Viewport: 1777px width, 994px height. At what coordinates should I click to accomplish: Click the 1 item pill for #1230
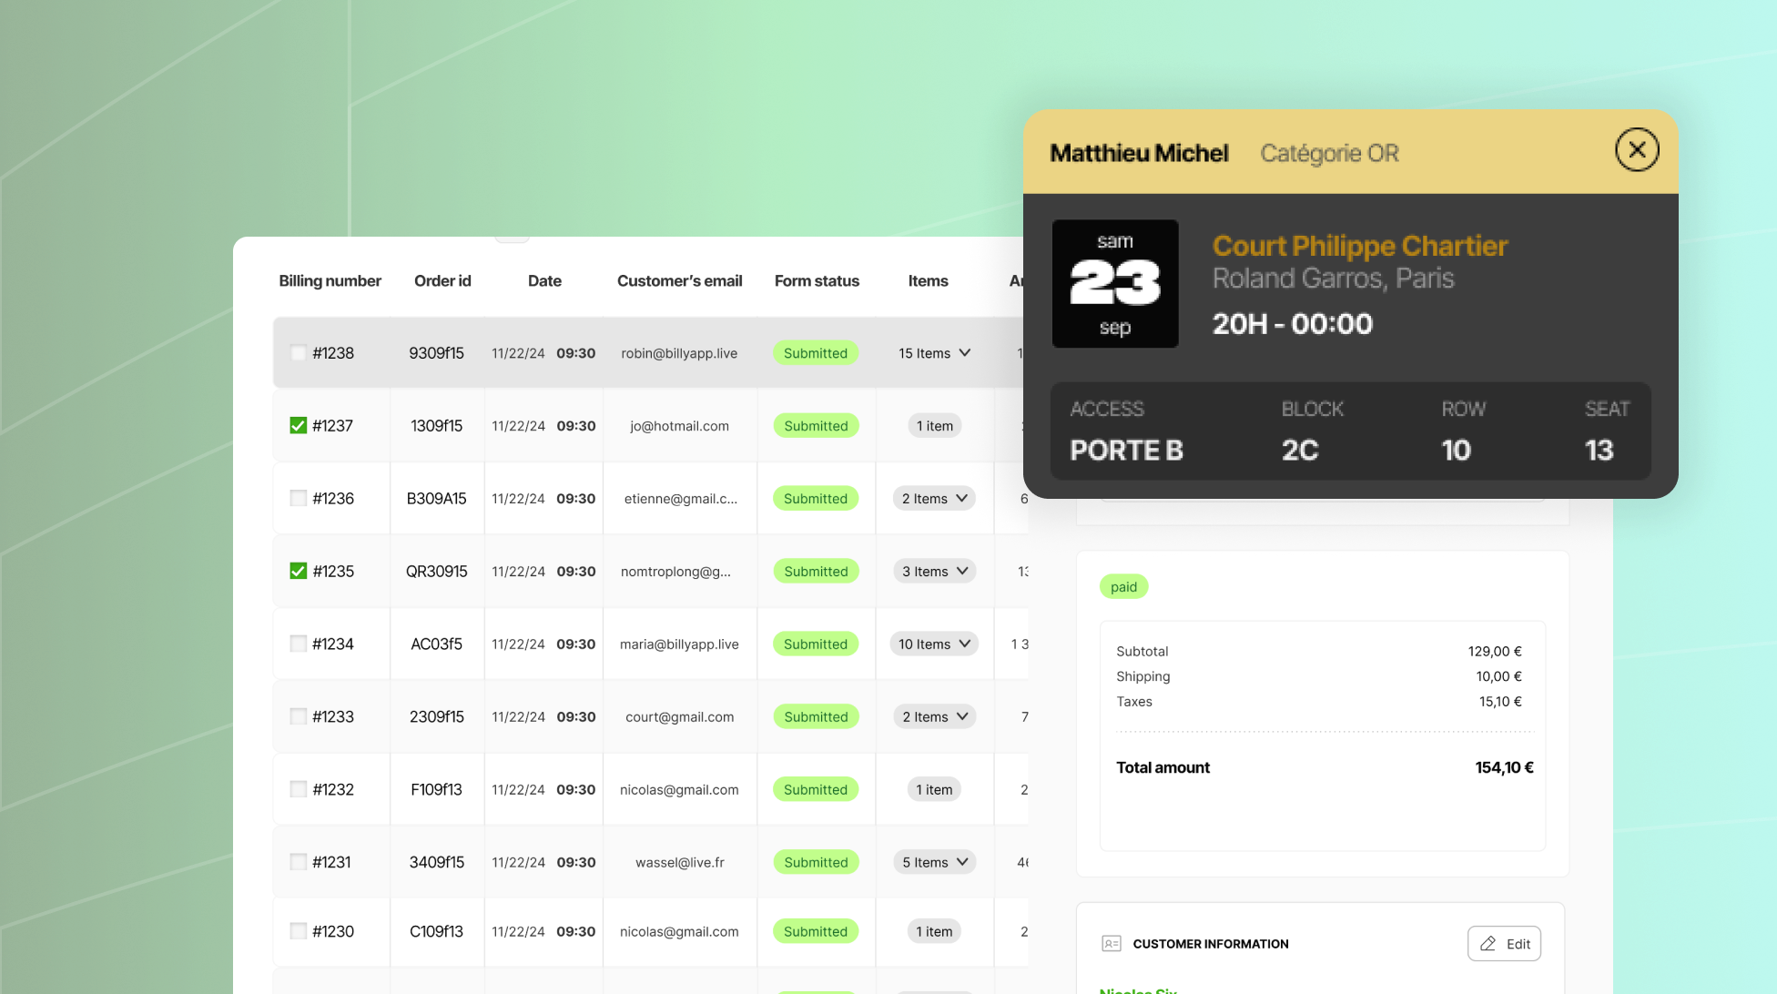point(934,932)
